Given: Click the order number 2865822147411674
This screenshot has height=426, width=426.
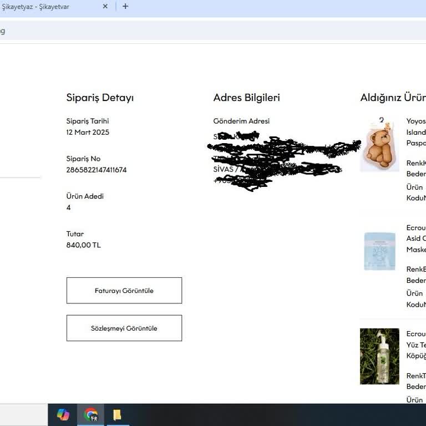Looking at the screenshot, I should (97, 170).
